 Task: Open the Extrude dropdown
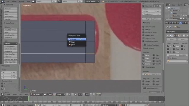click(11, 44)
